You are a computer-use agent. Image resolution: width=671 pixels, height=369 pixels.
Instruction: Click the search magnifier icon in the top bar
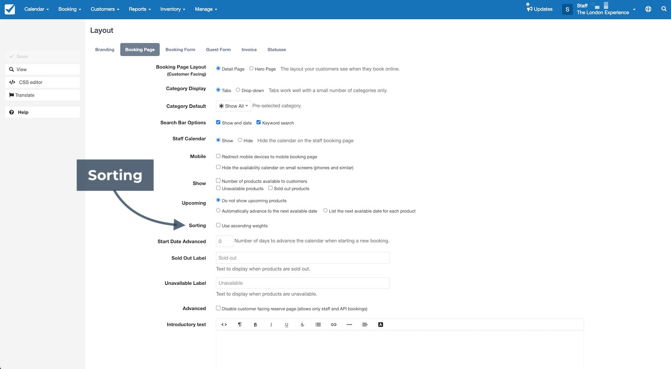click(663, 9)
